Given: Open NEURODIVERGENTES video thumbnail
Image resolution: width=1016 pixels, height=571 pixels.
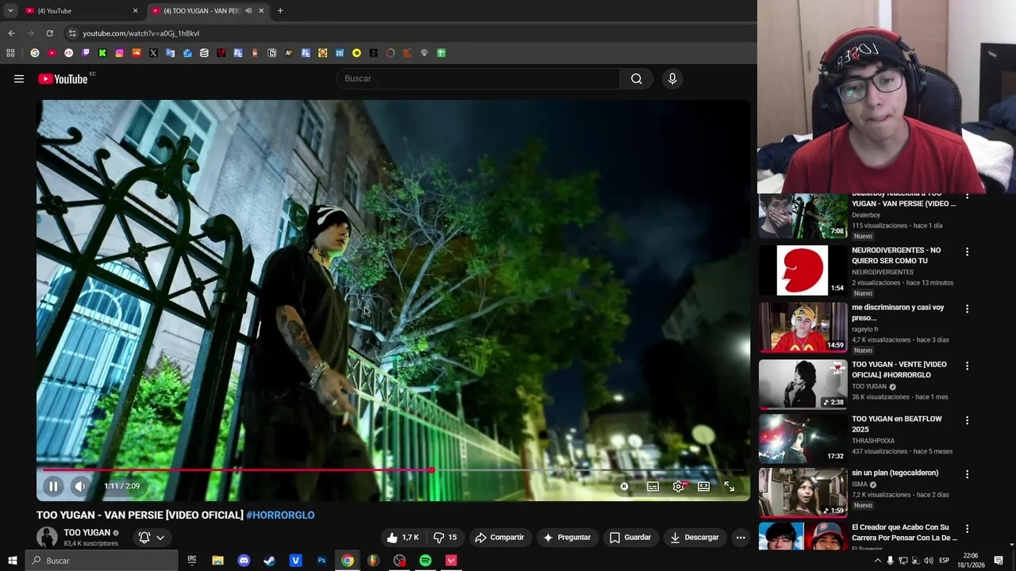Looking at the screenshot, I should pos(803,270).
